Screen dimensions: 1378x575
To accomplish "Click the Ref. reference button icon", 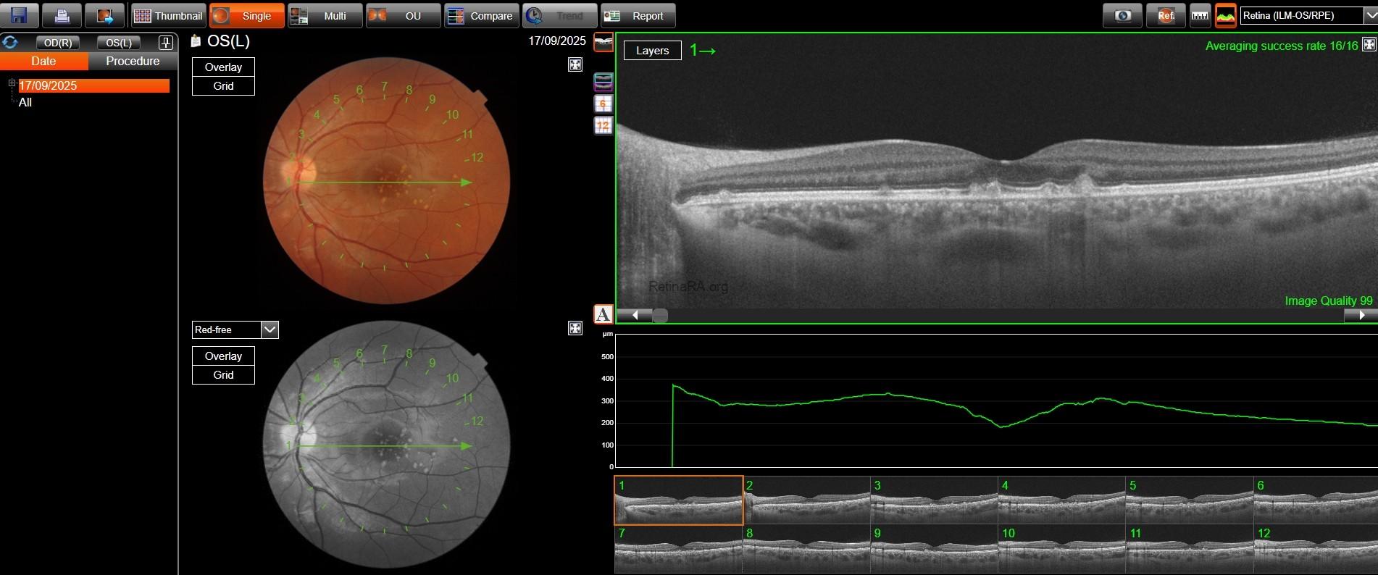I will pyautogui.click(x=1165, y=15).
